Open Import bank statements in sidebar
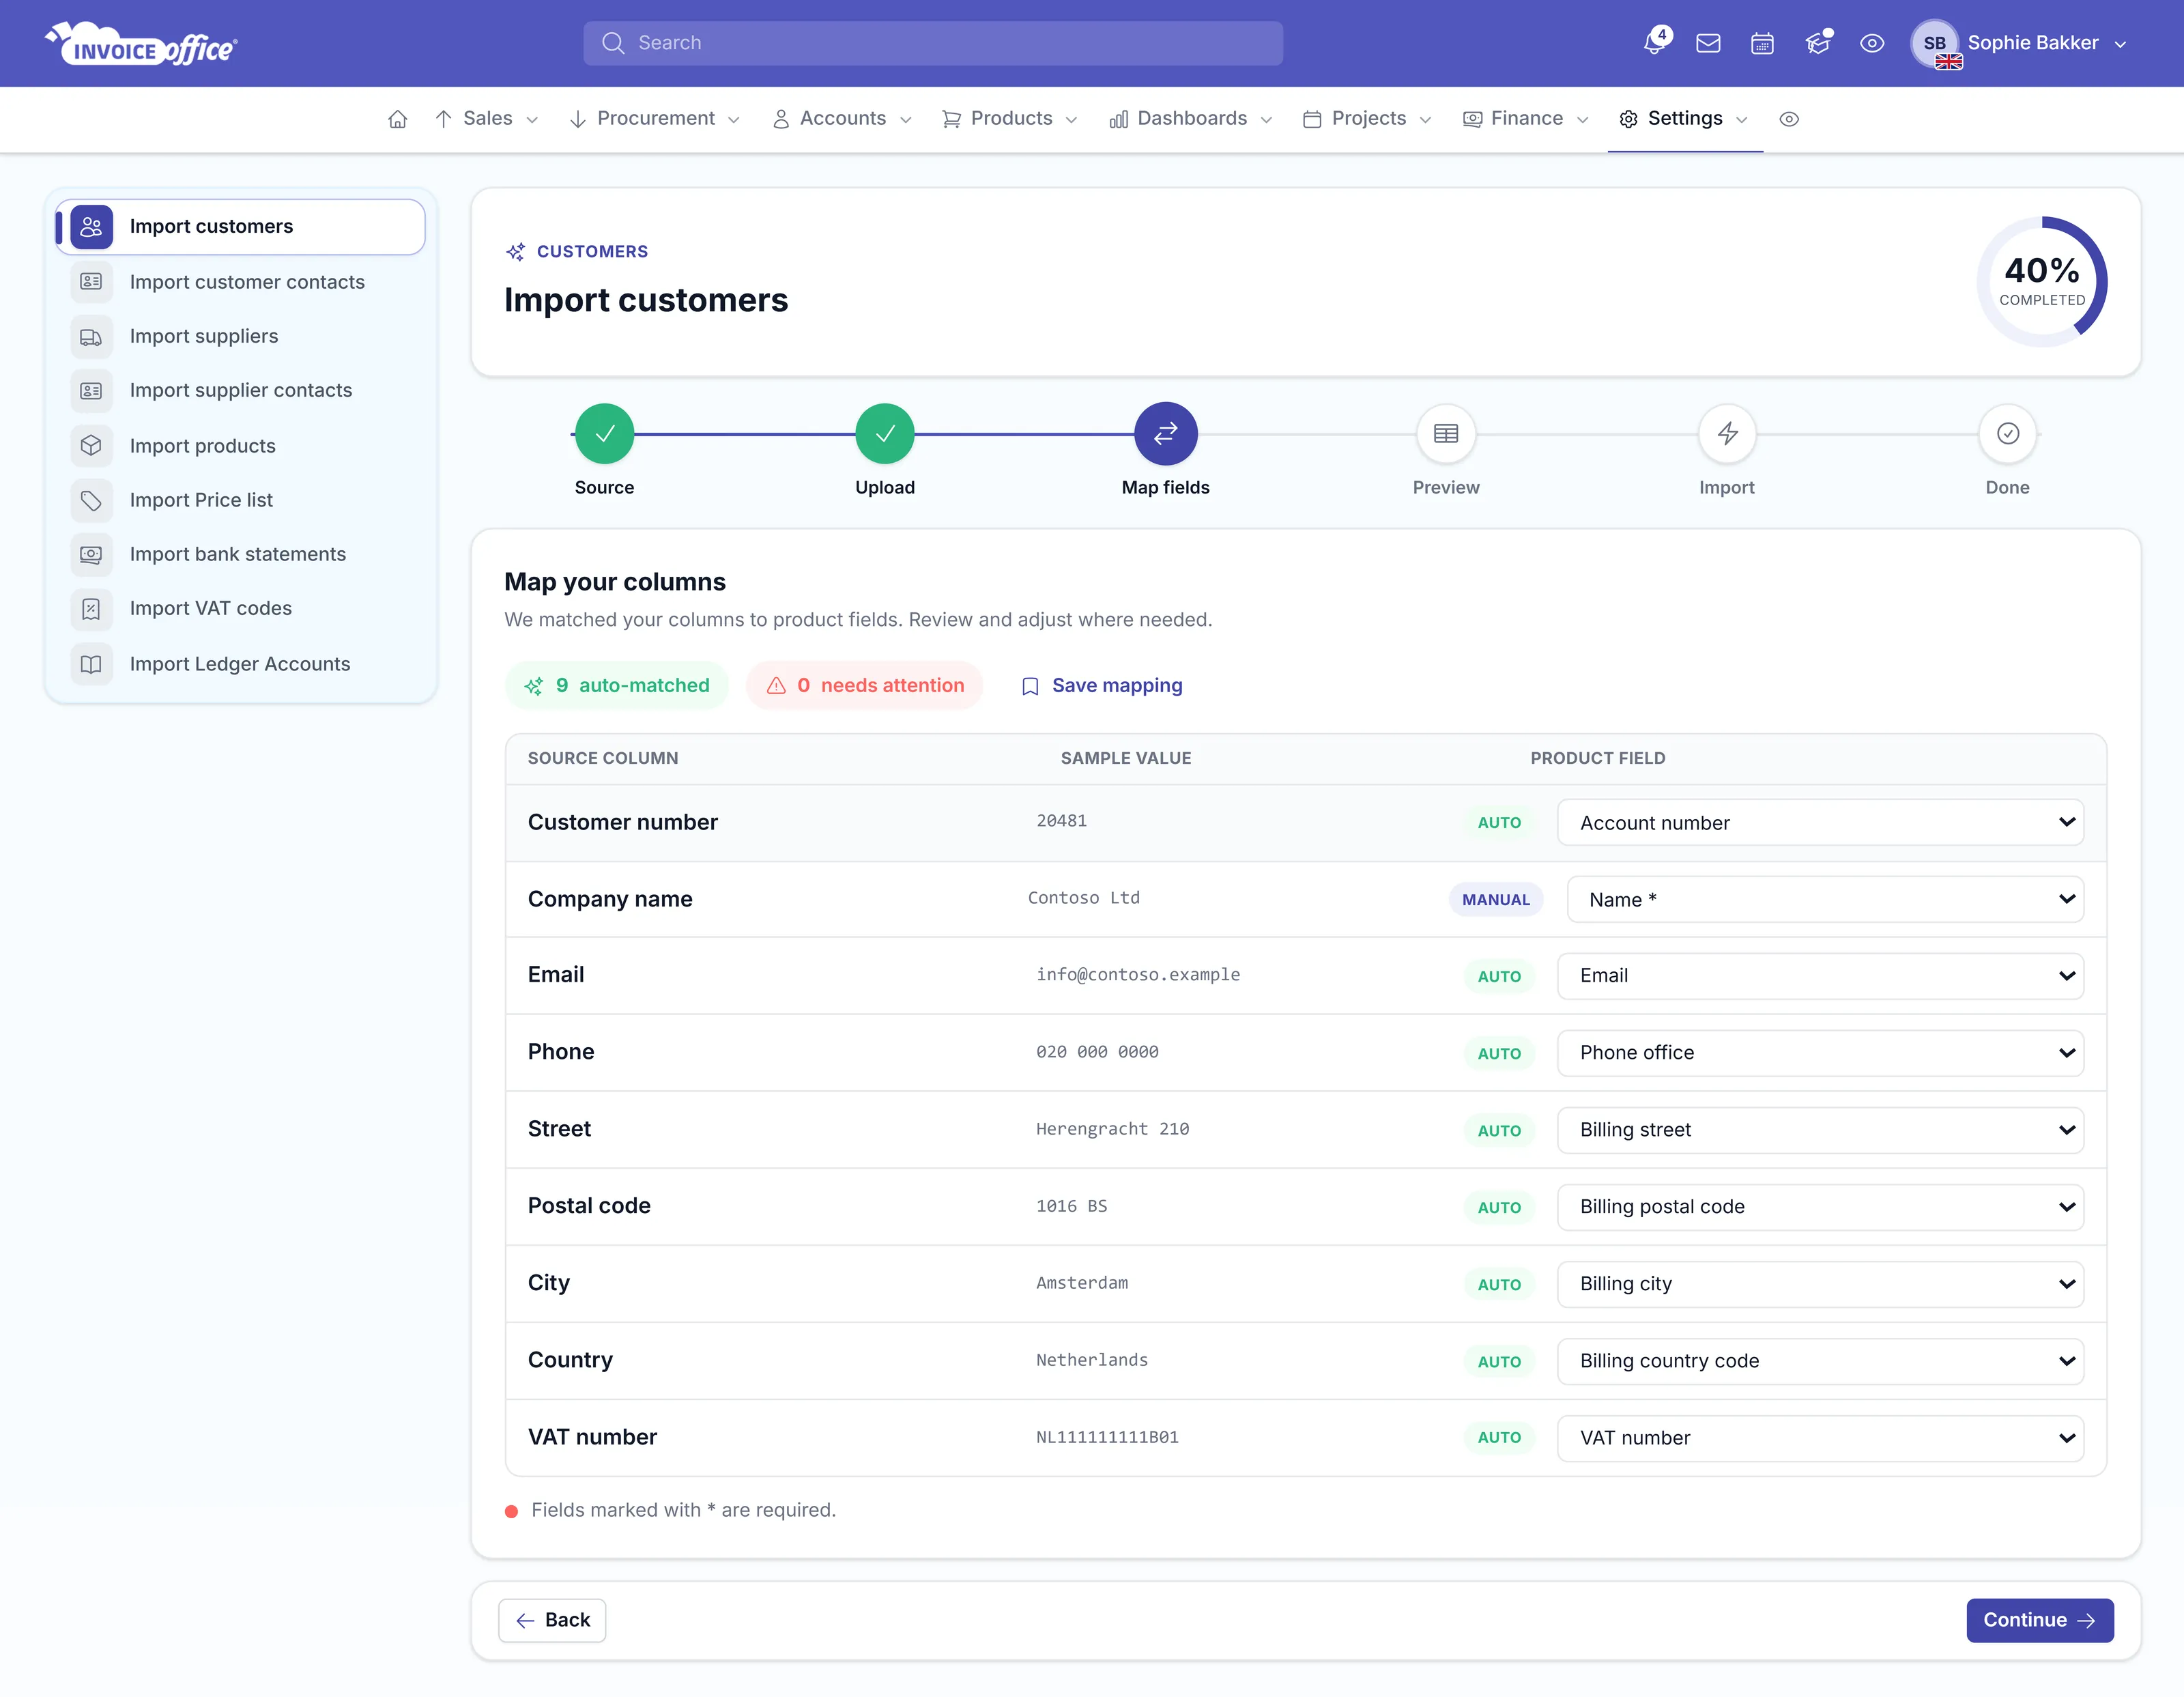Screen dimensions: 2184x1697 240,555
